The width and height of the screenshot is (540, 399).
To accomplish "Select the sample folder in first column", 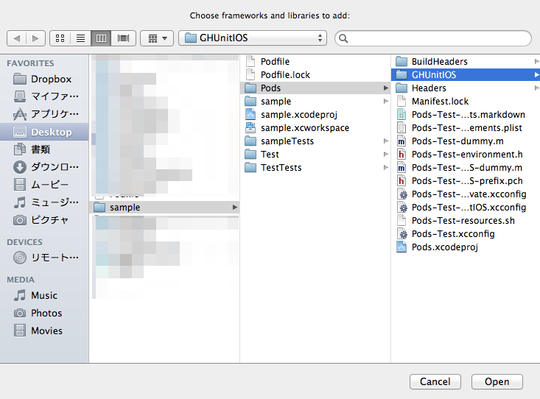I will [164, 208].
